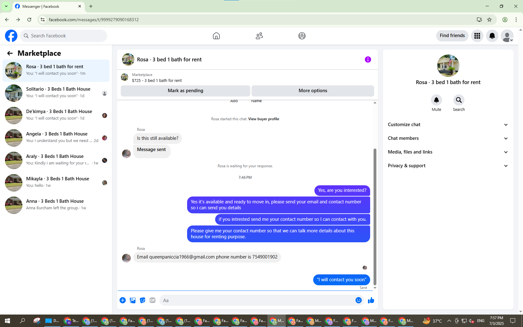
Task: View site information icon in address bar
Action: point(43,20)
